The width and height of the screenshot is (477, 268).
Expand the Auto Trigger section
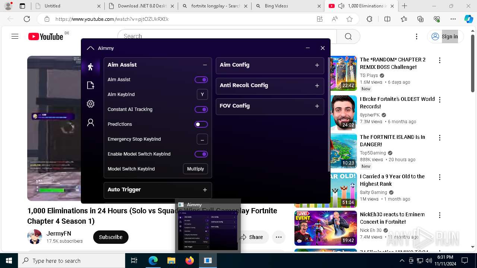[x=205, y=190]
